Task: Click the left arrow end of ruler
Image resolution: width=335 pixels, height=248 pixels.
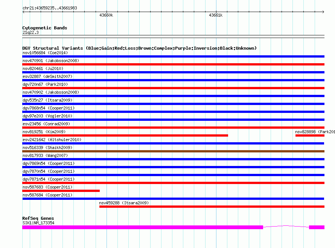Action: [x=23, y=12]
